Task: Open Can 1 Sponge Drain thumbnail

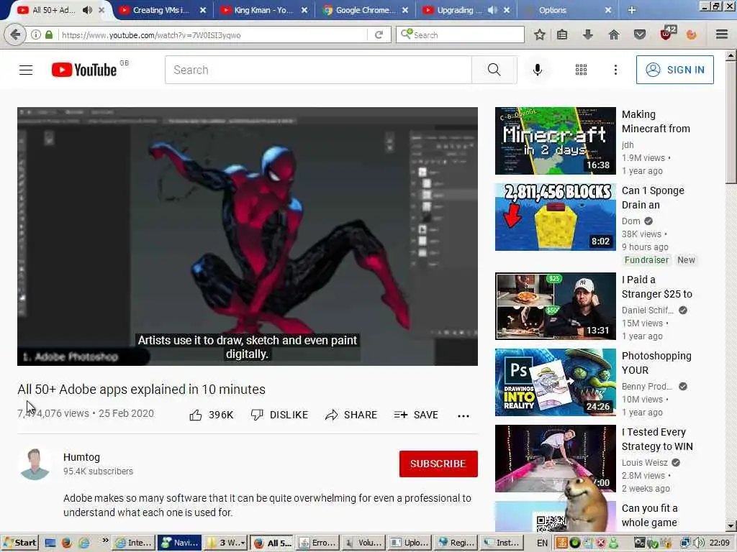Action: 556,217
